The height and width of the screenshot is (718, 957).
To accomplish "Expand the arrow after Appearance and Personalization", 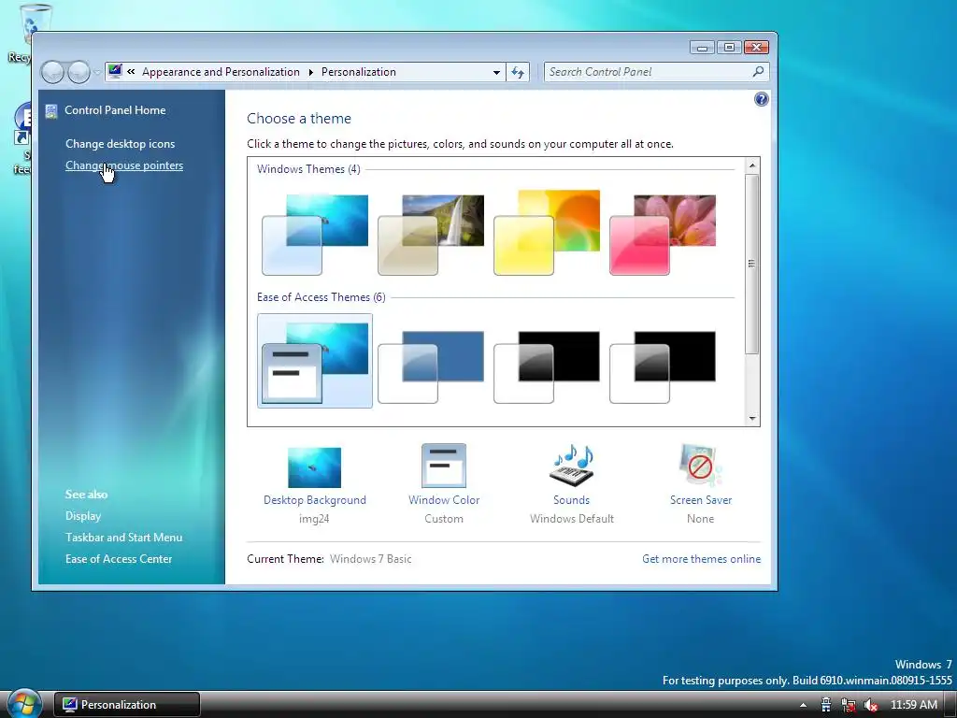I will click(310, 72).
